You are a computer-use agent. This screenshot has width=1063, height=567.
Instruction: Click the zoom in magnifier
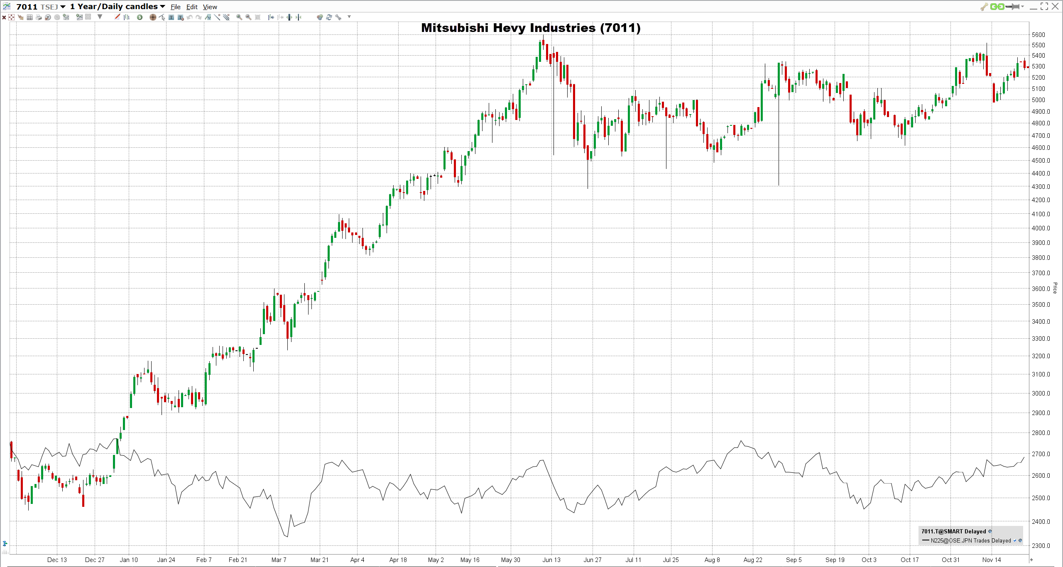pos(239,17)
